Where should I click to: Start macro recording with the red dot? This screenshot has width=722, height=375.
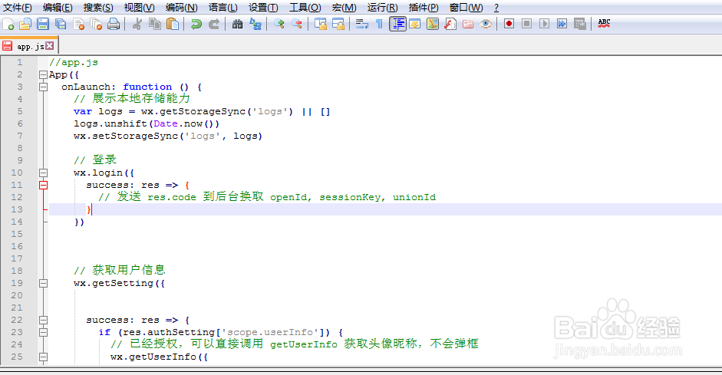[509, 24]
